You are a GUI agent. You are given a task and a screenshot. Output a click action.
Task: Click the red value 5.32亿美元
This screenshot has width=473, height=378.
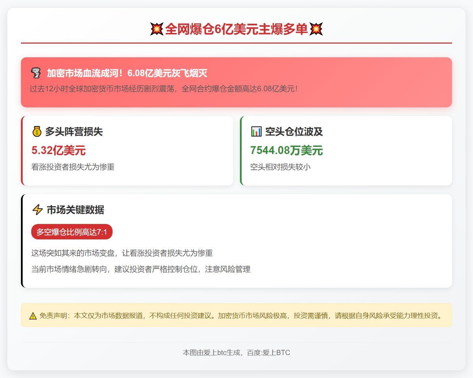[59, 150]
